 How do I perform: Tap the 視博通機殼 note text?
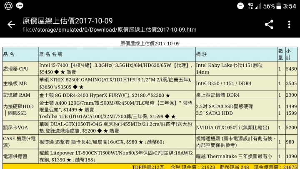[236, 142]
